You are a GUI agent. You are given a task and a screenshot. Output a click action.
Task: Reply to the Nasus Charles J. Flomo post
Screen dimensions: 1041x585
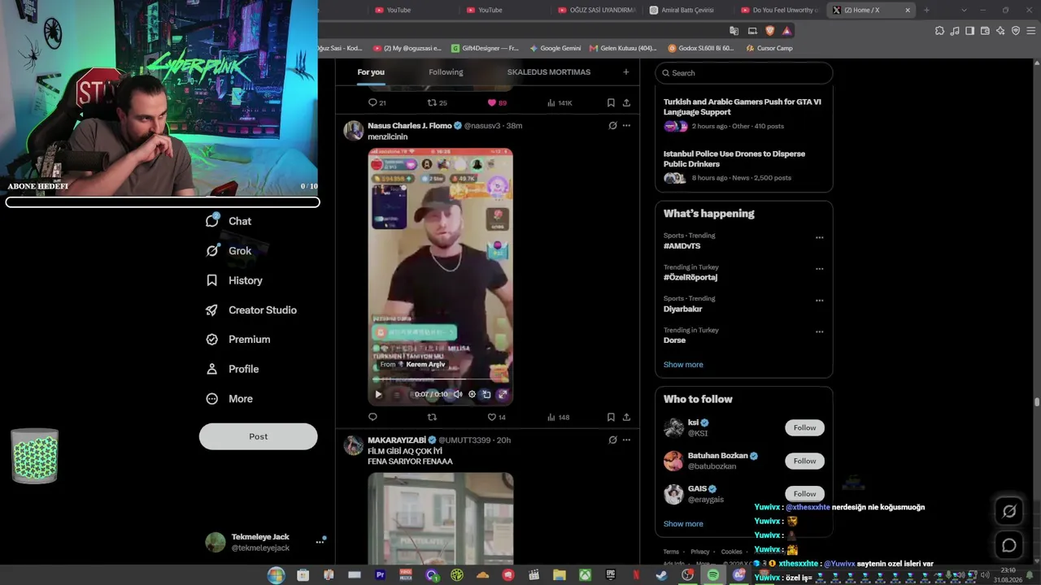tap(372, 417)
